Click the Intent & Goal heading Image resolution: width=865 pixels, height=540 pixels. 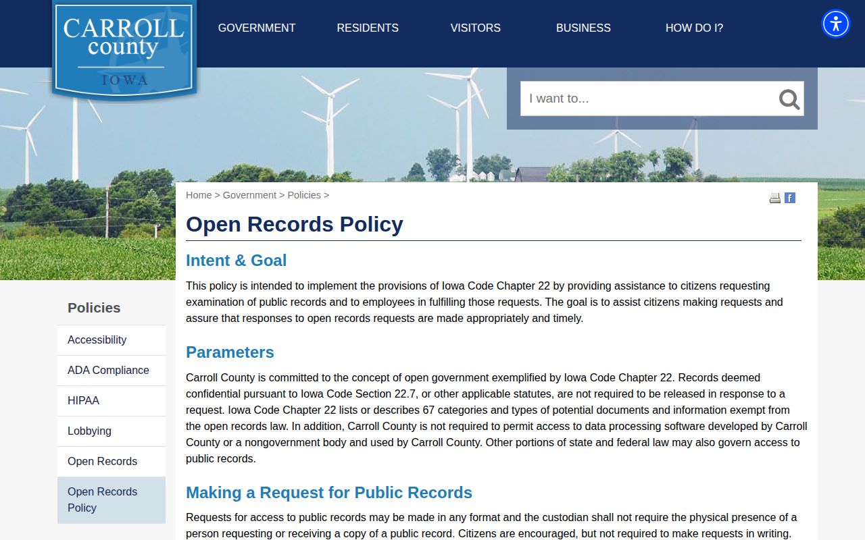tap(237, 261)
